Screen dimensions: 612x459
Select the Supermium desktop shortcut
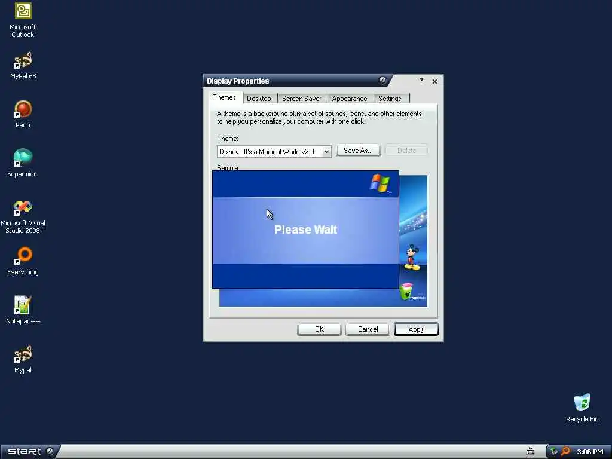23,164
